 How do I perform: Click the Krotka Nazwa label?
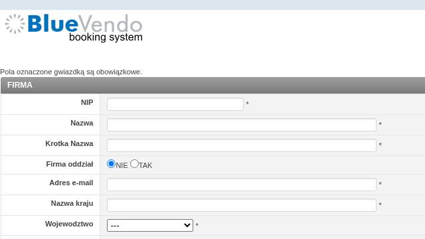point(69,143)
